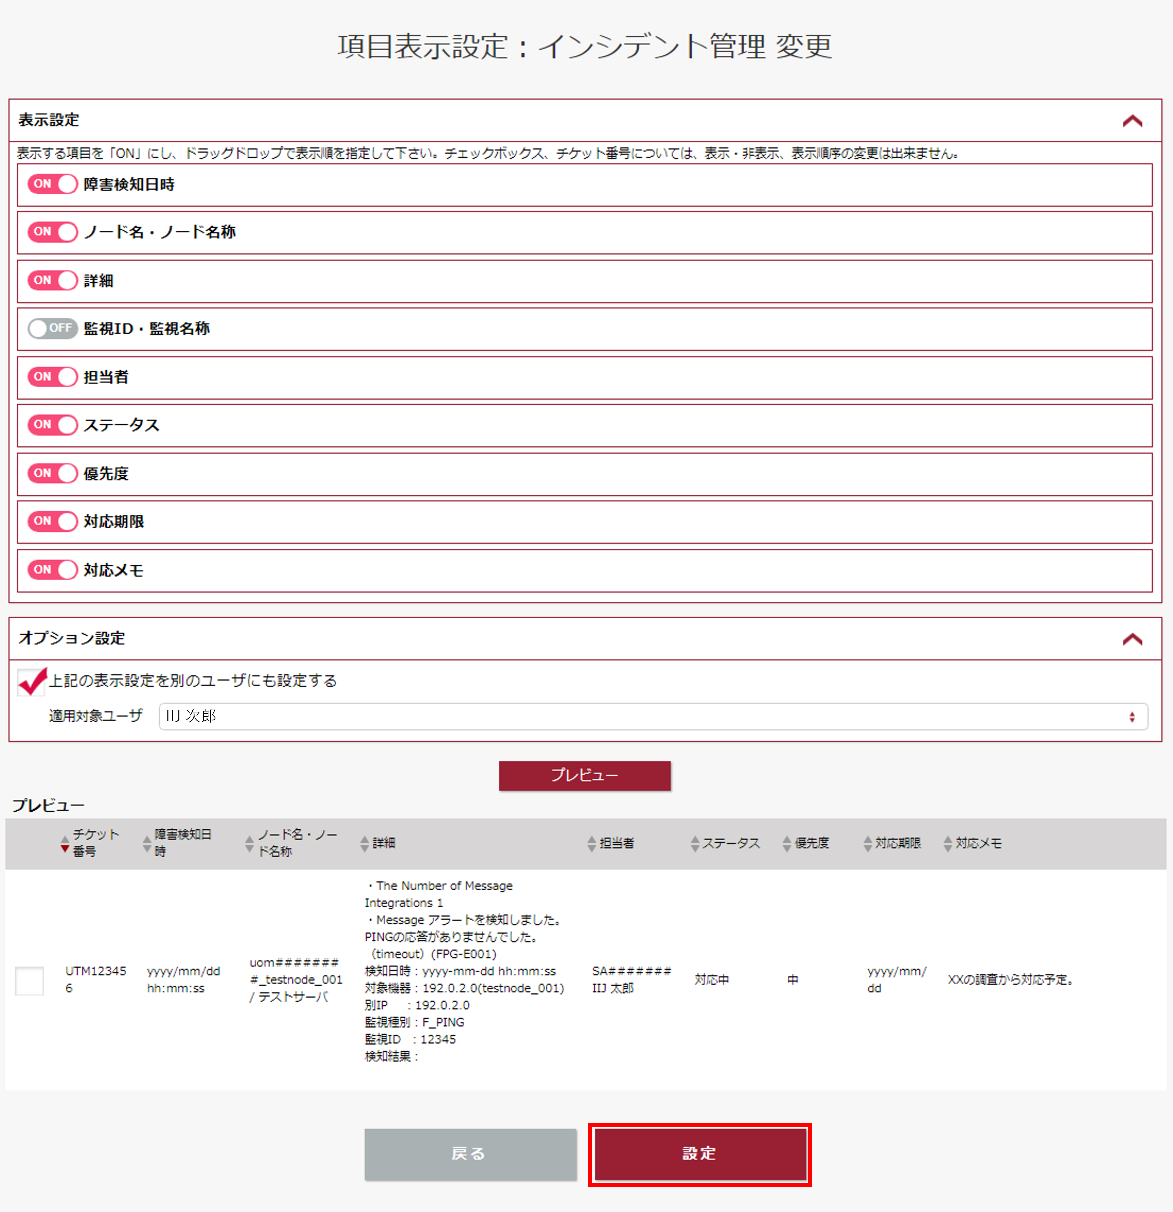
Task: Open the 適用対象ユーザ dropdown showing IIJ 次郎
Action: pos(653,717)
